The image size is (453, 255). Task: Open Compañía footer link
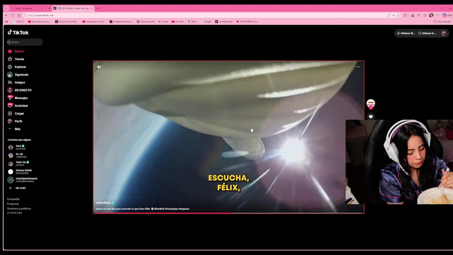pos(13,199)
